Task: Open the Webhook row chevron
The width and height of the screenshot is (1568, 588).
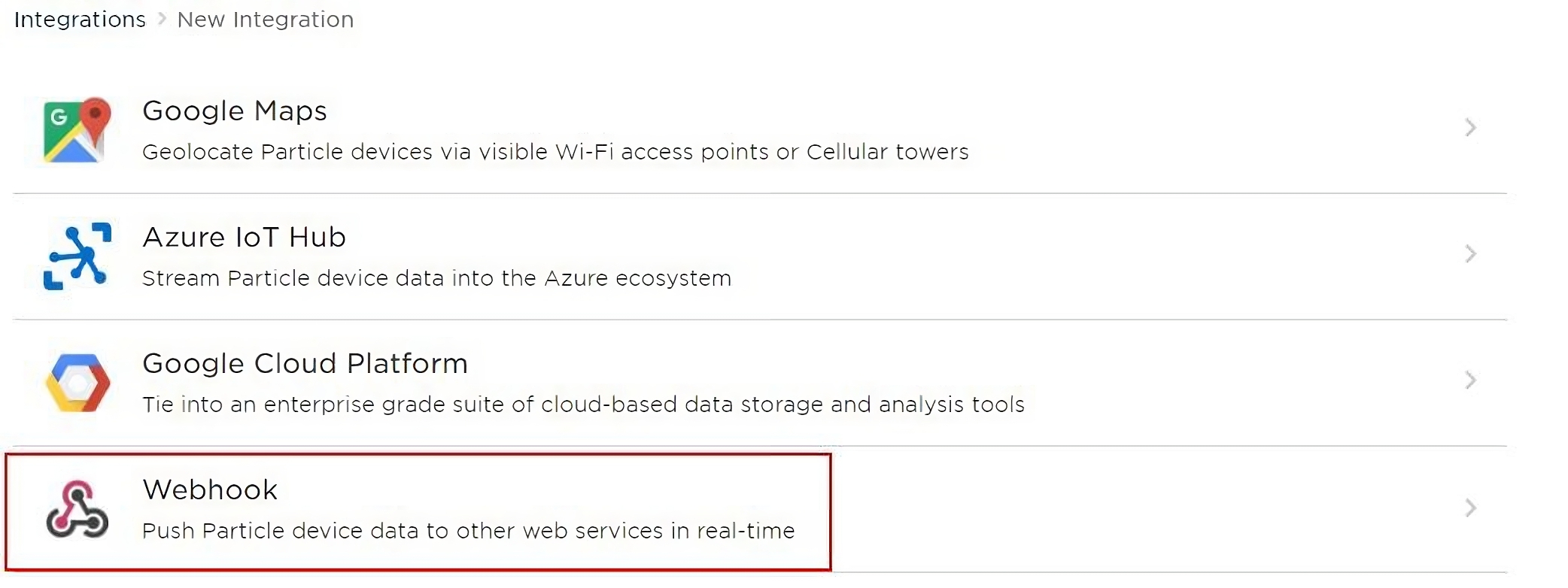Action: click(1470, 508)
